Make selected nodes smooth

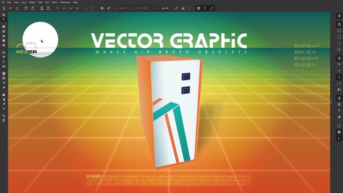click(64, 8)
